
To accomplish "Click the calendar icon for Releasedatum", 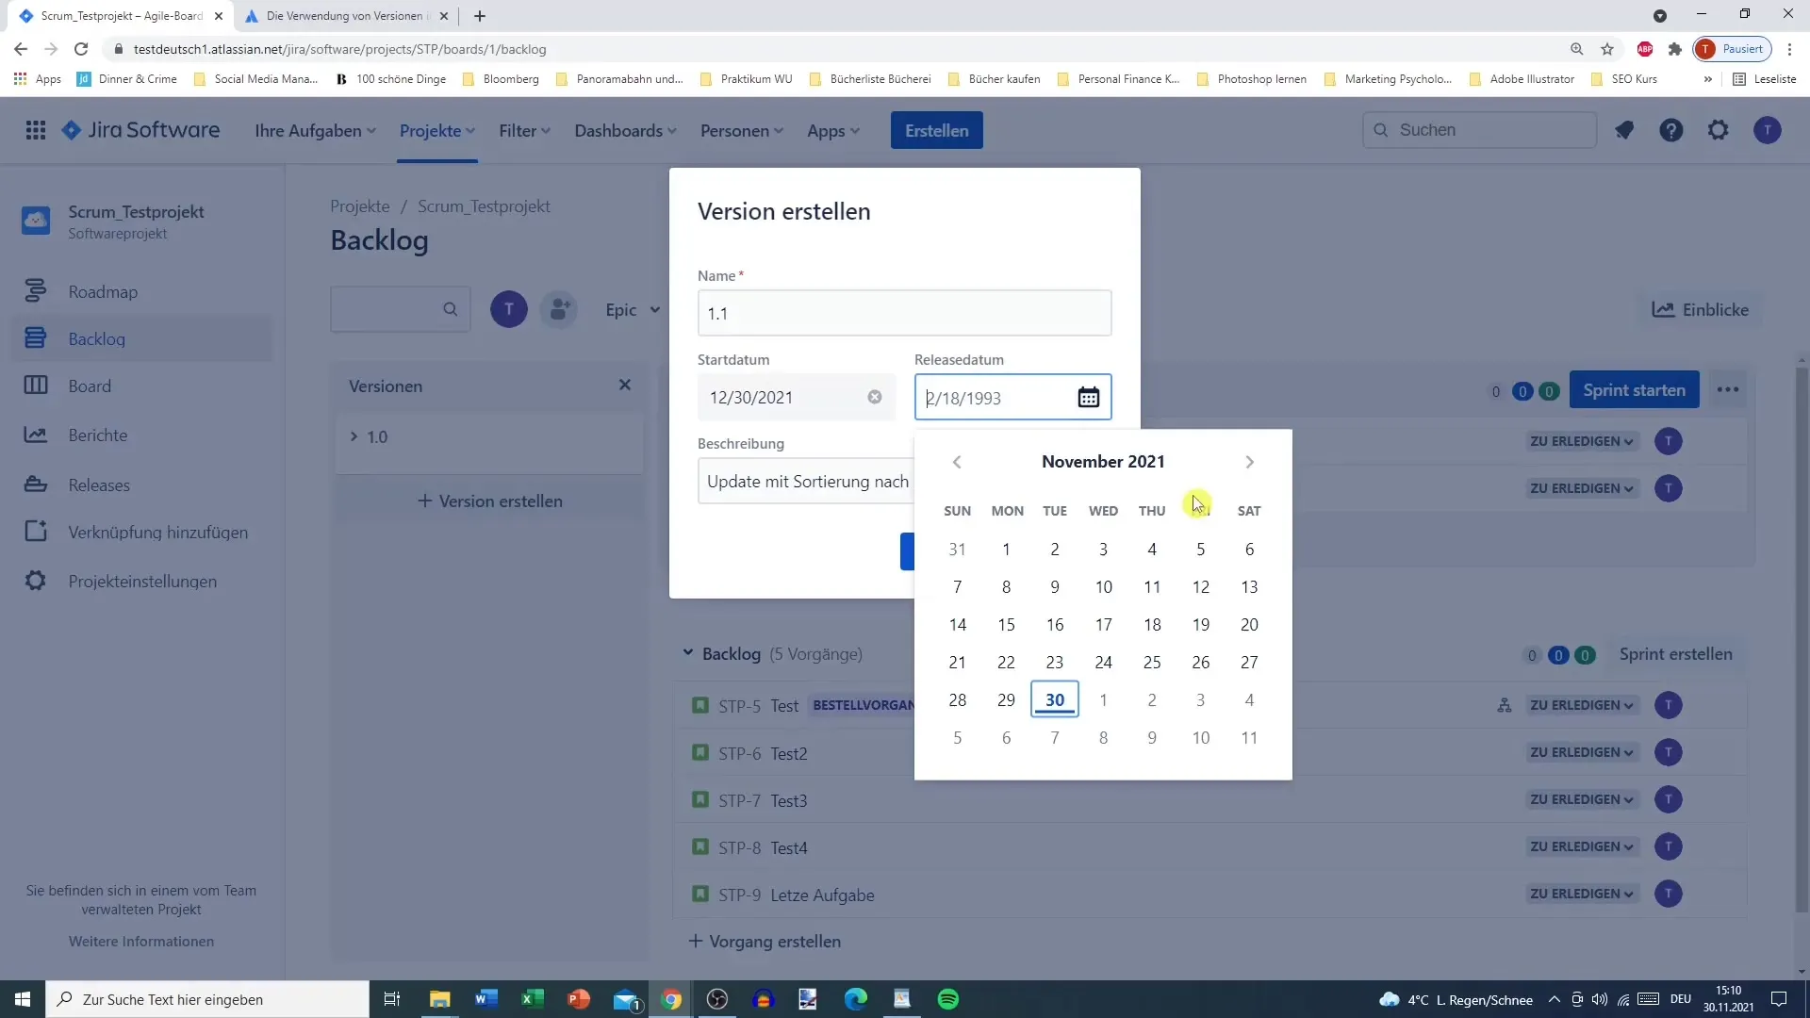I will (x=1088, y=397).
